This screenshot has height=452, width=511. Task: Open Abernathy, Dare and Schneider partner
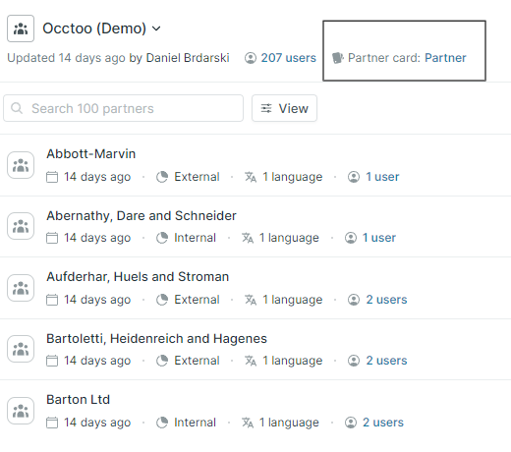142,215
